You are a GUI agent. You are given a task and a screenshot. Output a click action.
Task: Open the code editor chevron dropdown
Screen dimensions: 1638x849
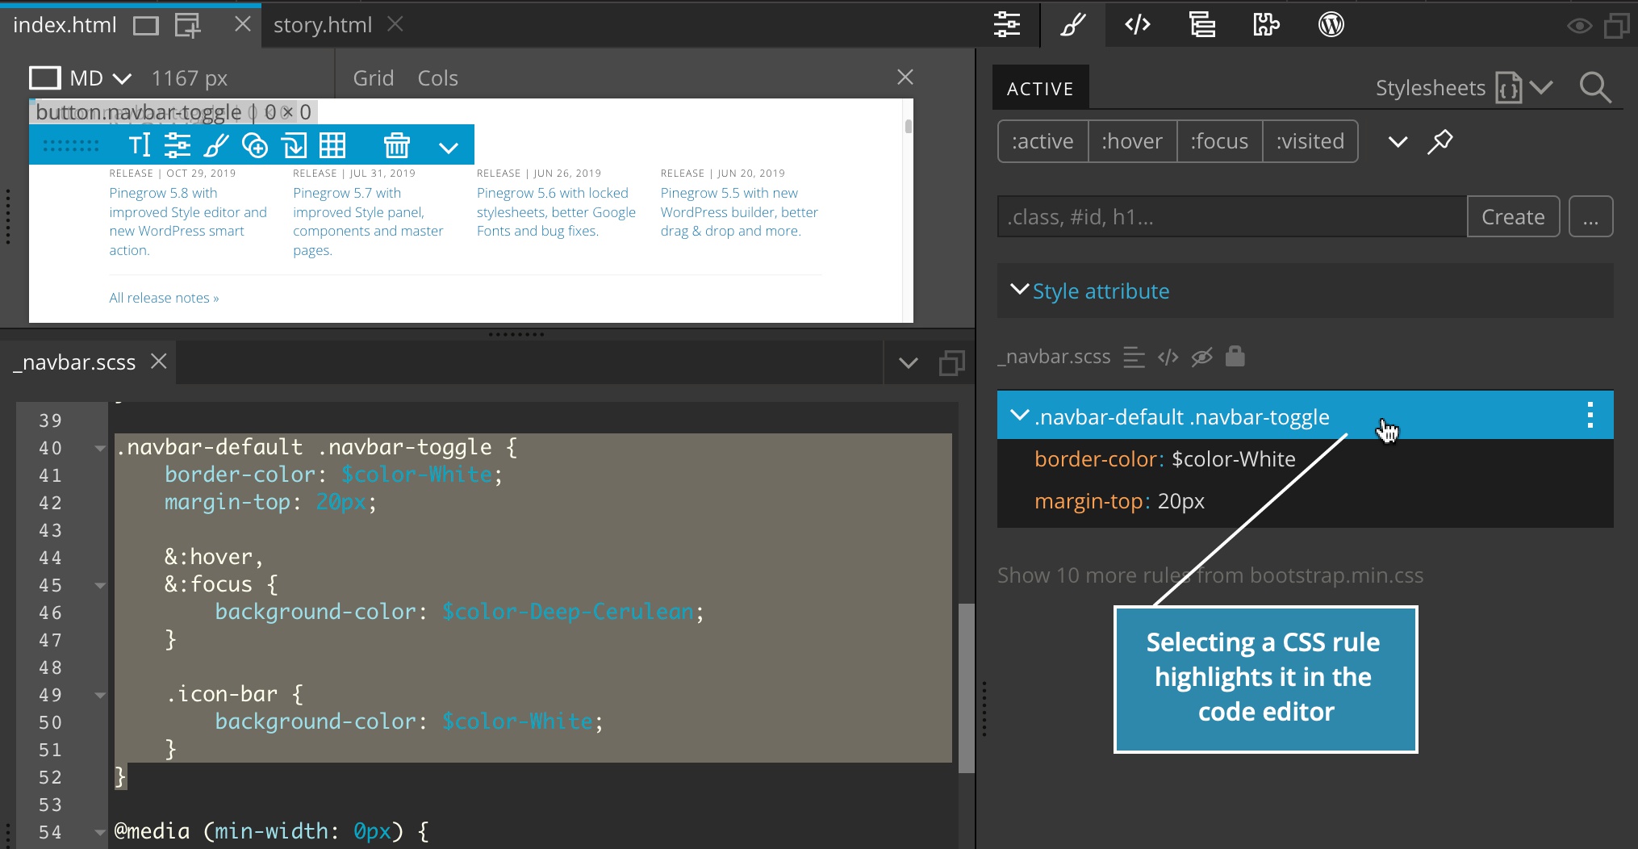click(909, 363)
